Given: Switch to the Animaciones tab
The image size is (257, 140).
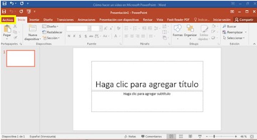Looking at the screenshot, I should click(x=86, y=20).
